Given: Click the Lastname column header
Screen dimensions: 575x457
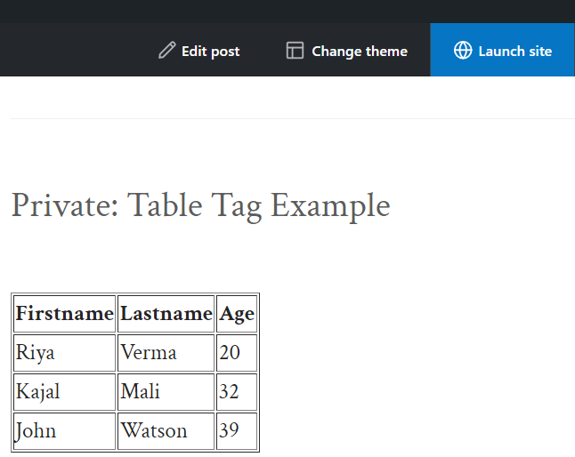Looking at the screenshot, I should point(166,313).
